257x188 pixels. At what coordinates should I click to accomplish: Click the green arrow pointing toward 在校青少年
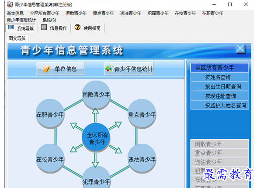(x=76, y=148)
